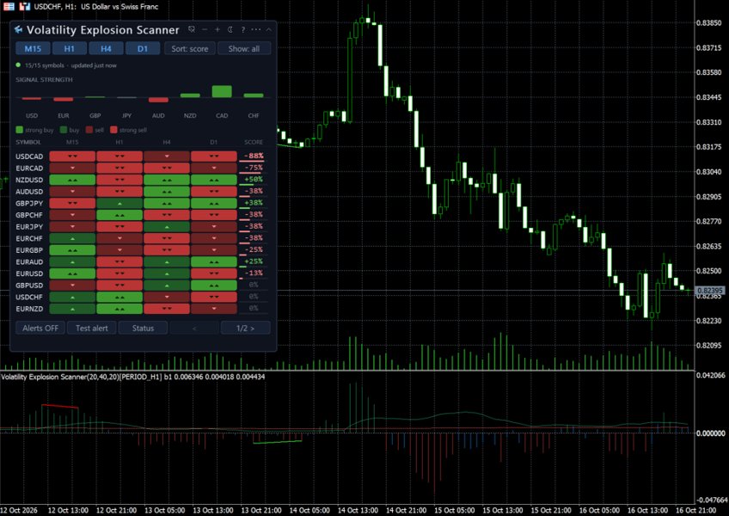Click the CAD signal strength bar
This screenshot has width=729, height=516.
(222, 92)
